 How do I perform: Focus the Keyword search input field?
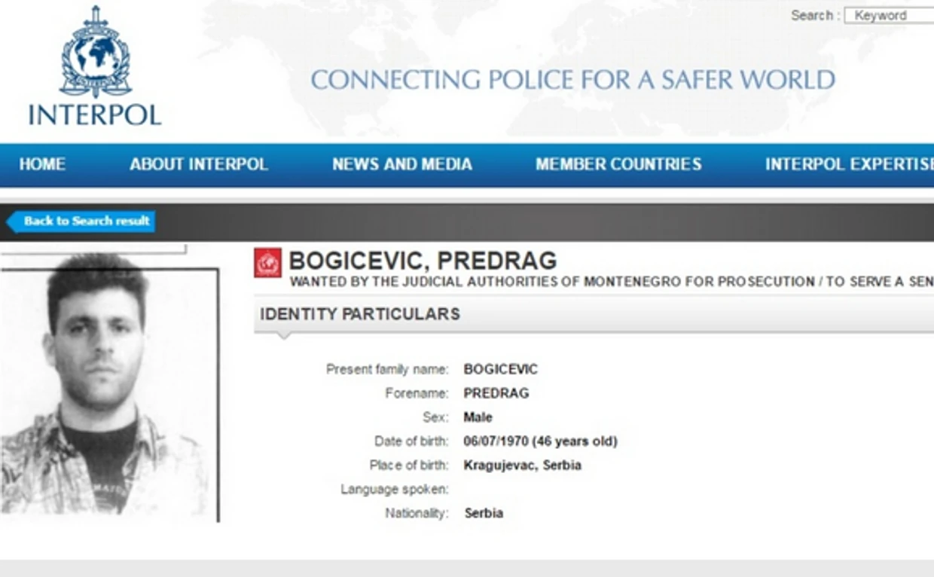(890, 16)
